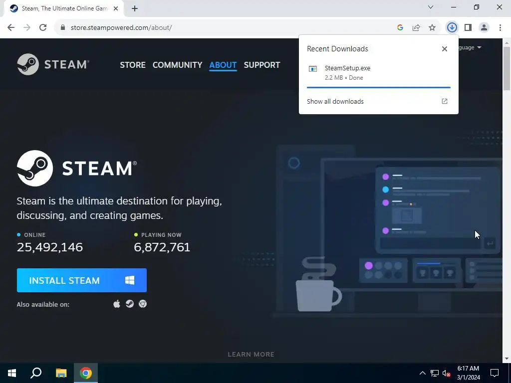Open the notification center icon

tap(495, 373)
